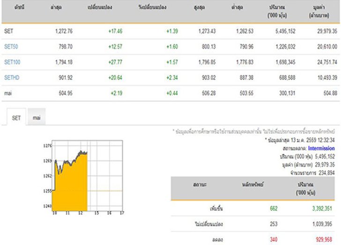This screenshot has height=245, width=341.
Task: Click the transaction count 234,894
Action: [326, 173]
